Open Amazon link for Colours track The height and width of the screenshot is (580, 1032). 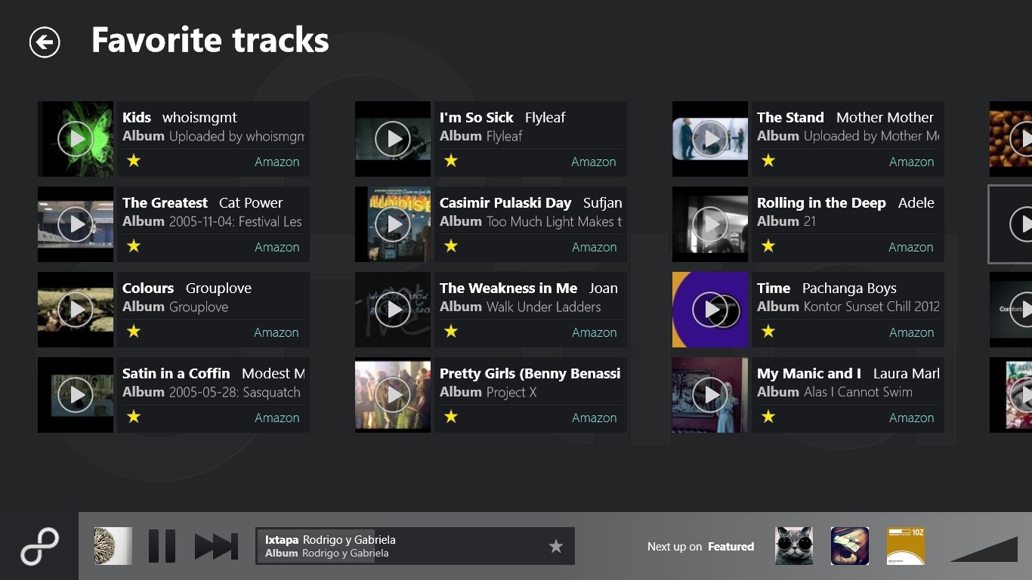pos(277,332)
